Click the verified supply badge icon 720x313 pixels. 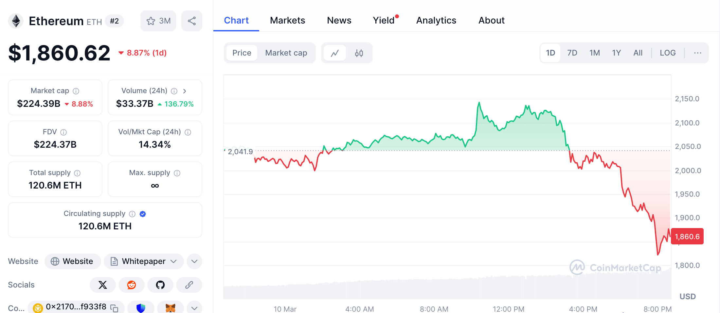pyautogui.click(x=143, y=214)
